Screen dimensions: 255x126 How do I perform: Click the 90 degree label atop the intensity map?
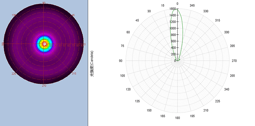pyautogui.click(x=44, y=3)
